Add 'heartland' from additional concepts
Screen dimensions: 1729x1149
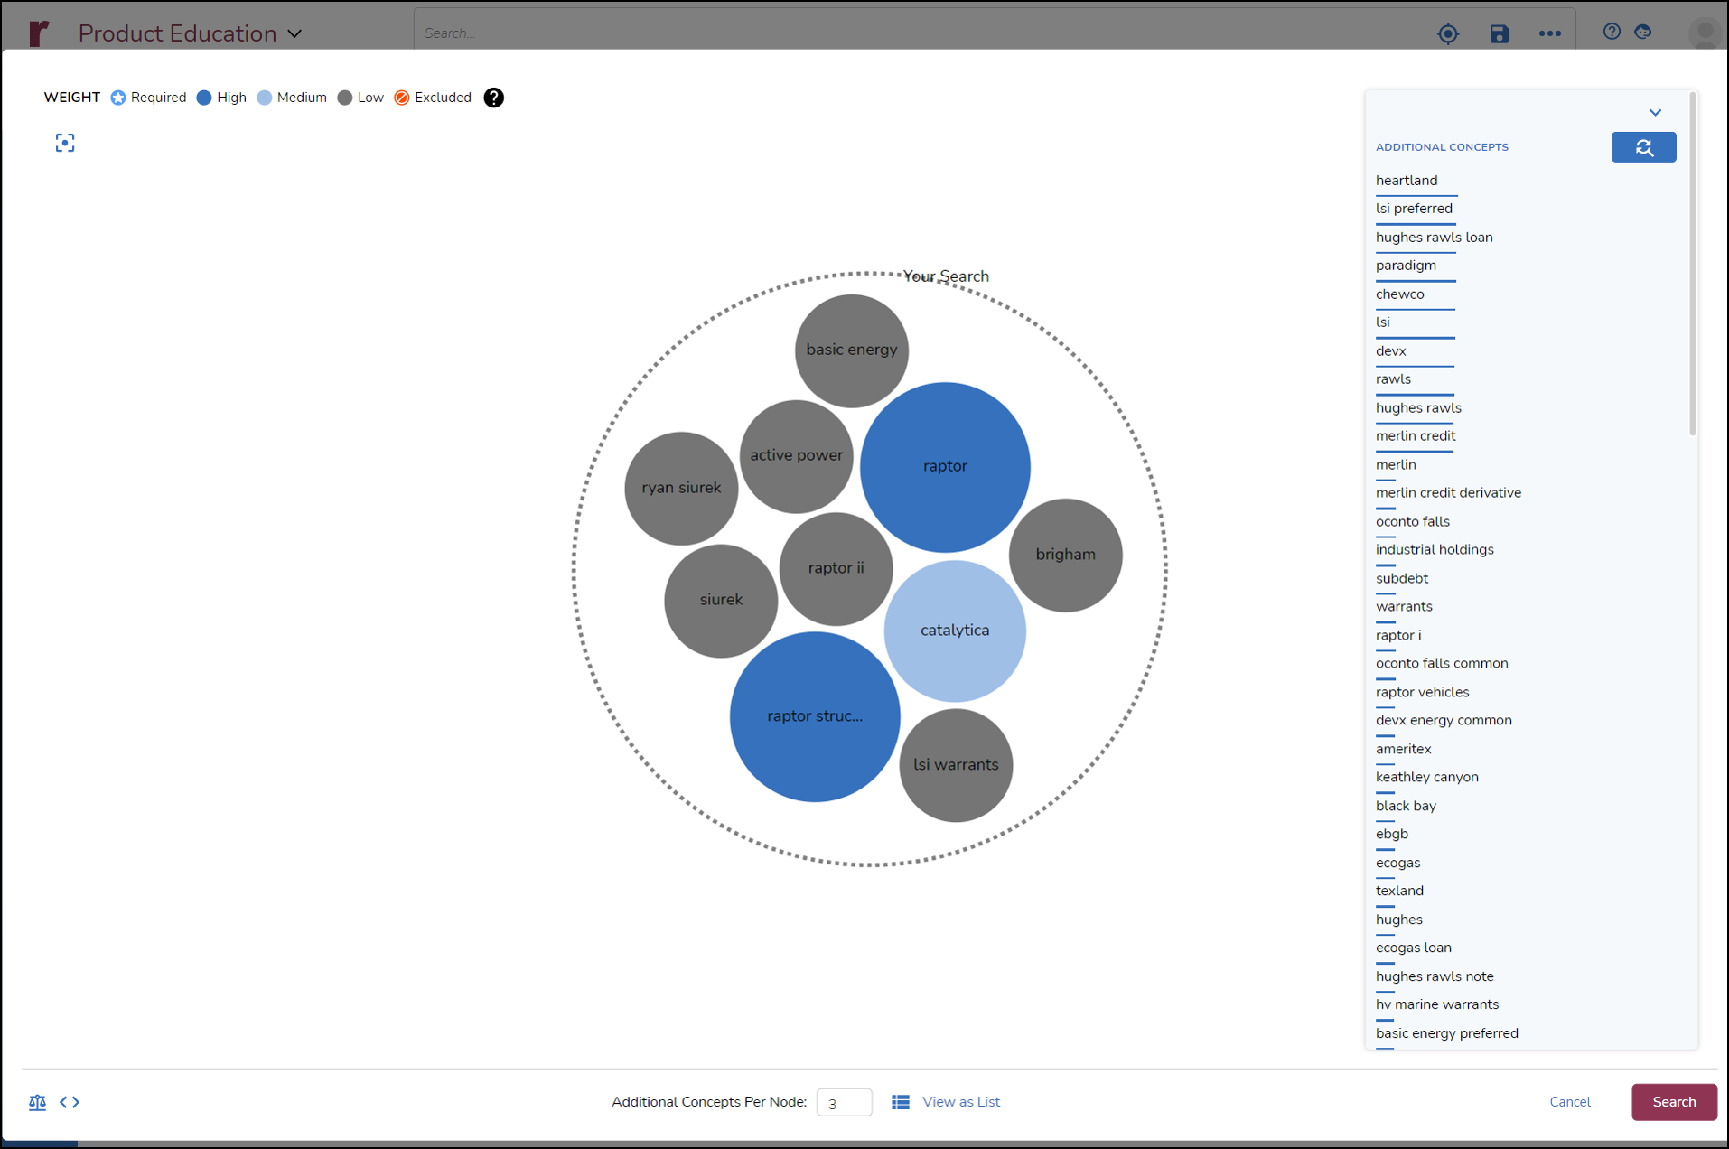point(1407,181)
